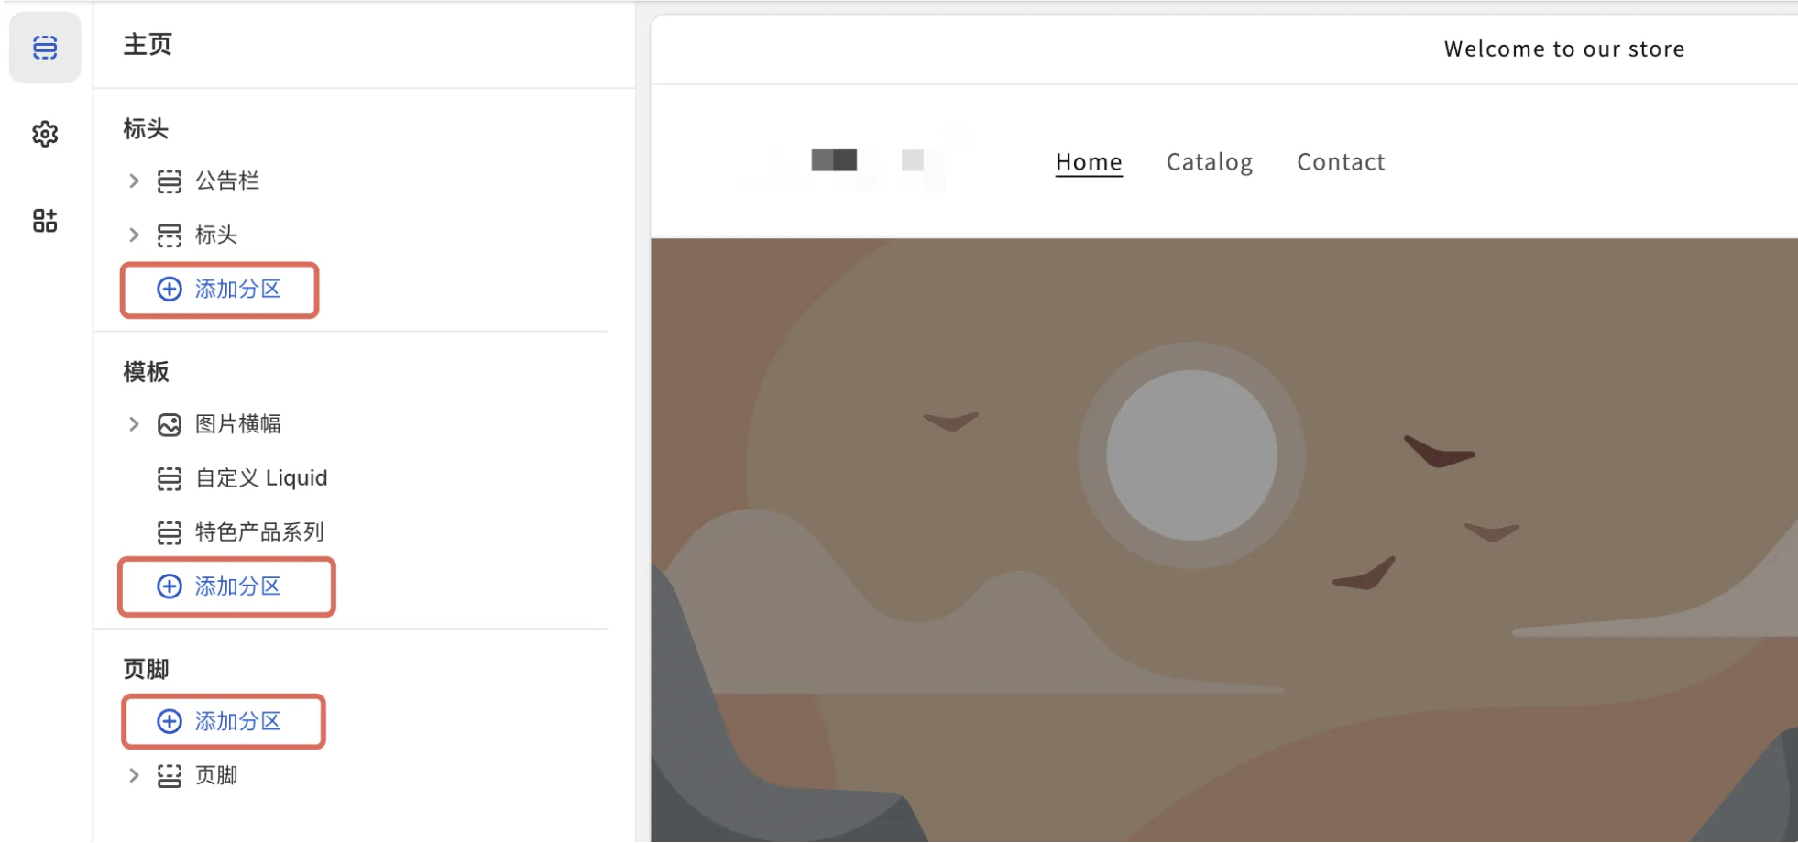Click the 页脚 footer section icon
The height and width of the screenshot is (843, 1798).
tap(170, 776)
